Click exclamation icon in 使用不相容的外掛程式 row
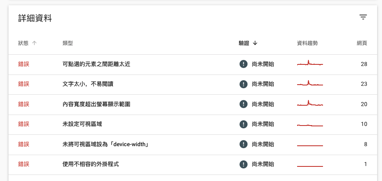The width and height of the screenshot is (382, 181). click(243, 164)
